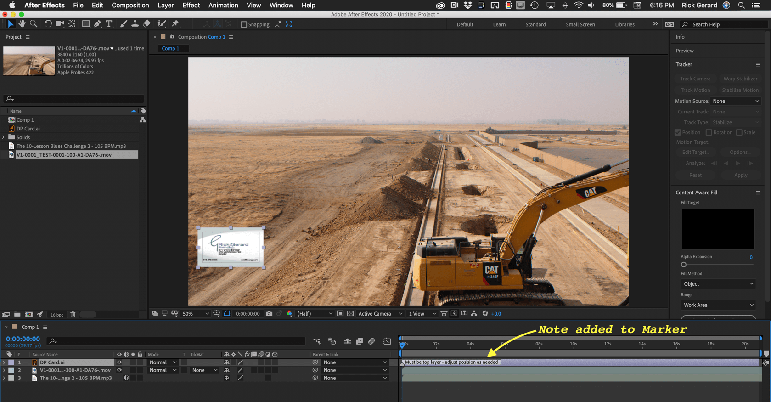Take a snapshot with the camera icon

tap(269, 314)
